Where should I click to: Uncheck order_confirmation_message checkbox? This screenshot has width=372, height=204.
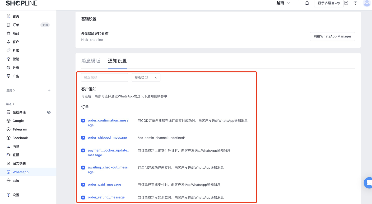tap(83, 120)
